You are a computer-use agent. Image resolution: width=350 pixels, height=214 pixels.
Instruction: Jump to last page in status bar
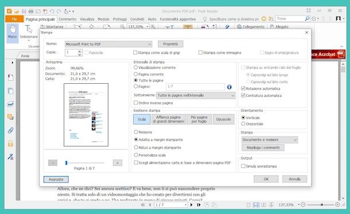[199, 205]
